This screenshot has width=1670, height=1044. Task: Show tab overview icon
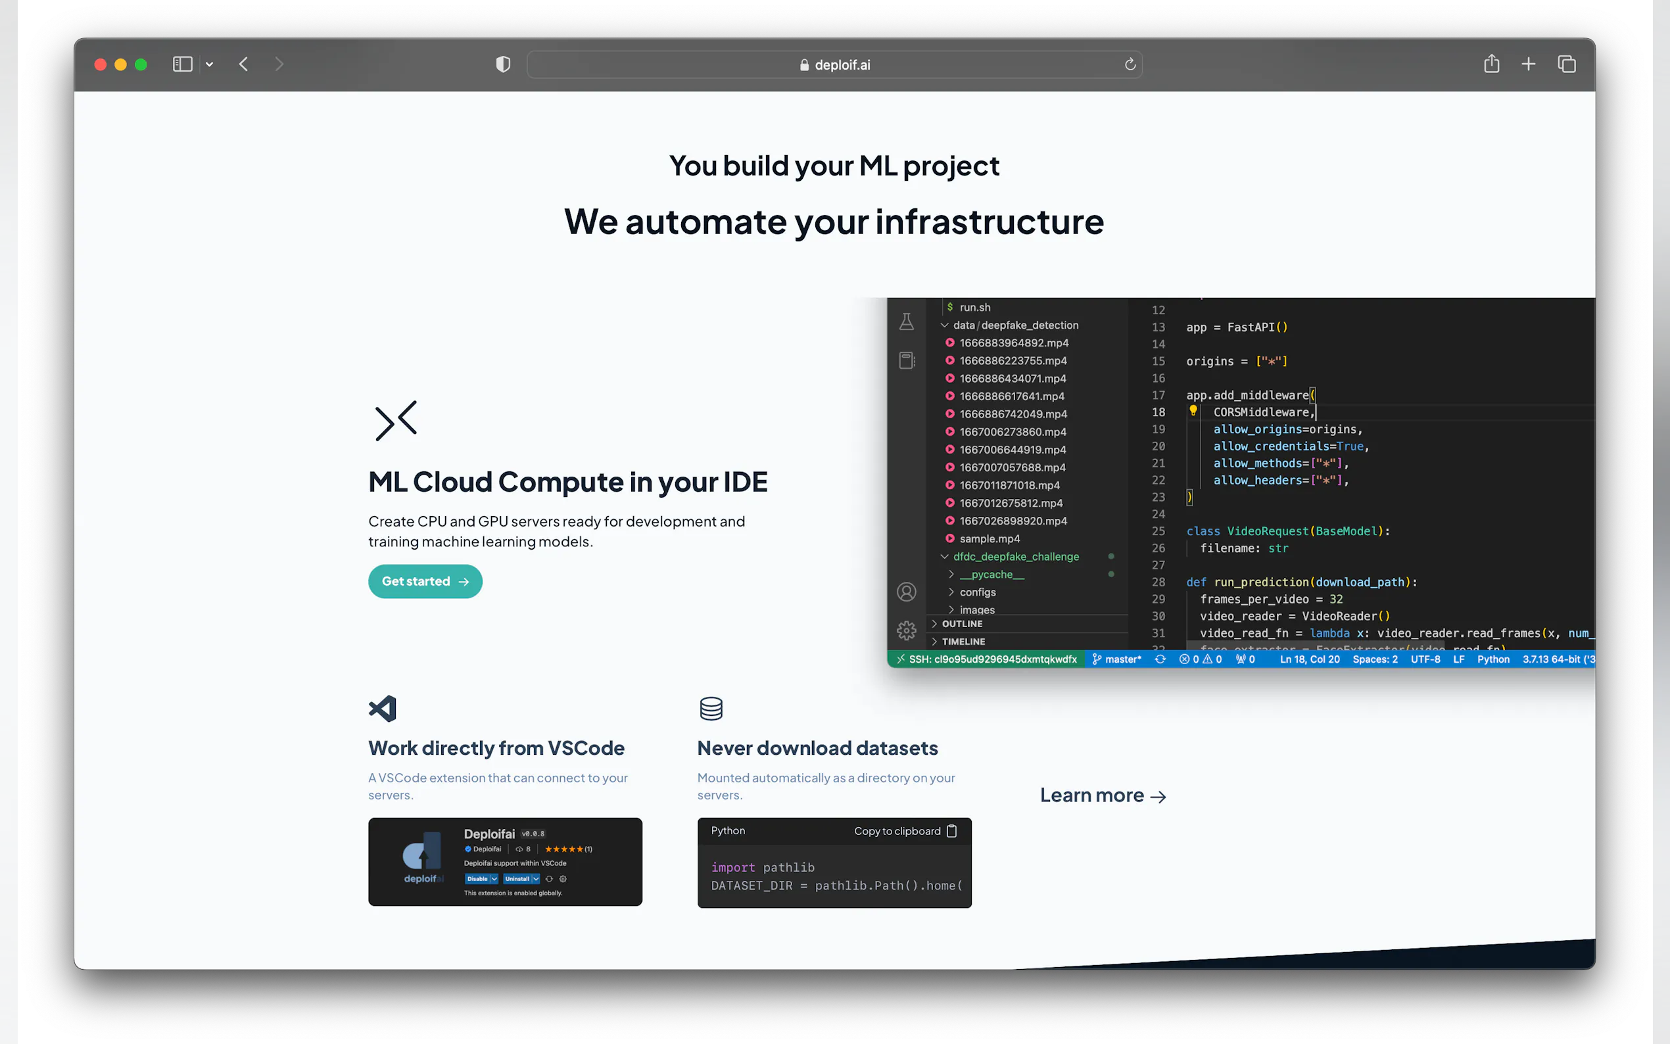(x=1566, y=64)
